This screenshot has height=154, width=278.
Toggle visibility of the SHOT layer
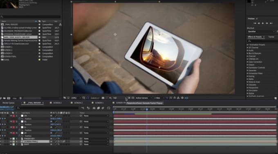click(0, 145)
